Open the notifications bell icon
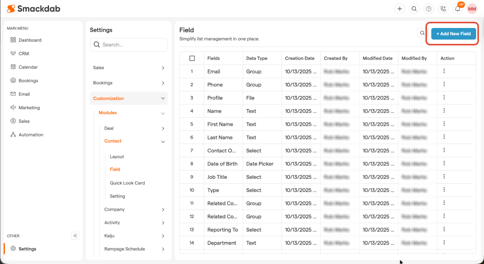Viewport: 484px width, 264px height. [x=458, y=9]
